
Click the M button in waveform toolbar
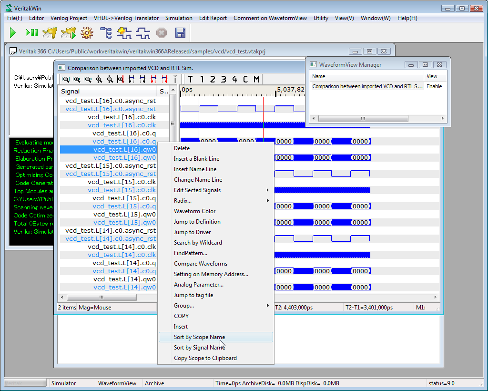[256, 79]
